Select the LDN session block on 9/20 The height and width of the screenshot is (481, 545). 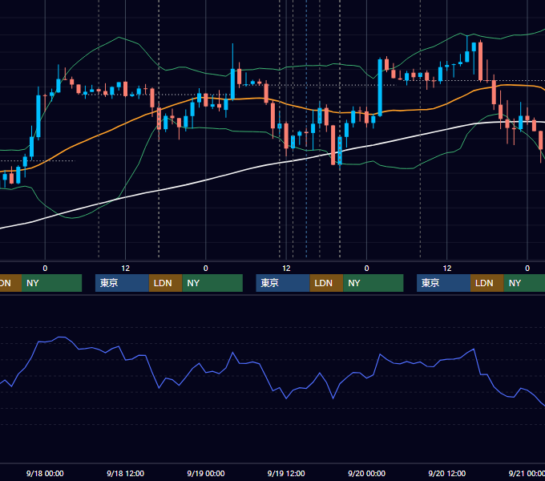[x=487, y=283]
